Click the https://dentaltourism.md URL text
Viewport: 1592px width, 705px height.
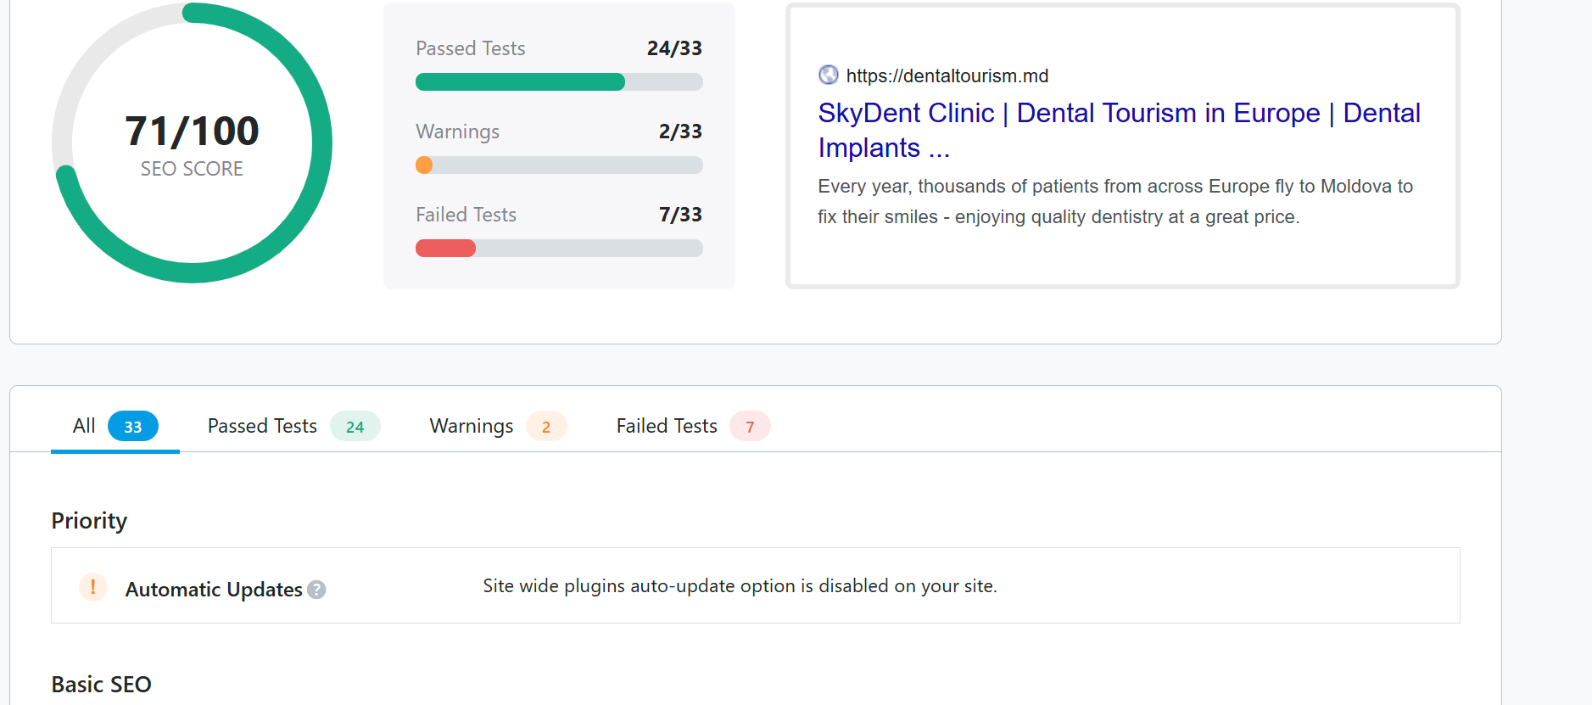[947, 76]
